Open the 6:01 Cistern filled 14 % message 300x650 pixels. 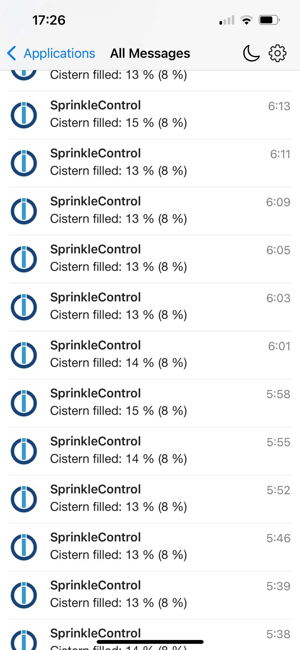tap(150, 355)
